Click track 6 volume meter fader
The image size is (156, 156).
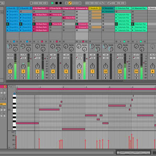pos(85,66)
